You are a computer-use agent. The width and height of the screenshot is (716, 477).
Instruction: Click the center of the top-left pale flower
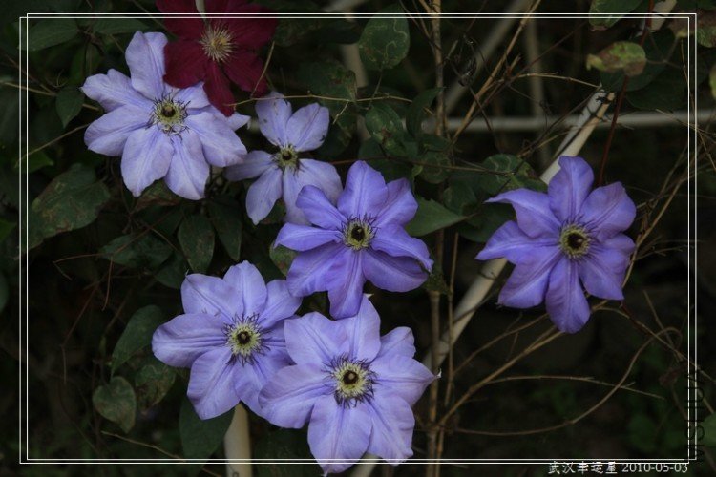(x=169, y=112)
